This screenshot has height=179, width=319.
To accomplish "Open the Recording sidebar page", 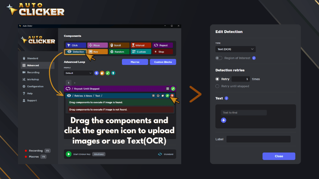I will [38, 72].
